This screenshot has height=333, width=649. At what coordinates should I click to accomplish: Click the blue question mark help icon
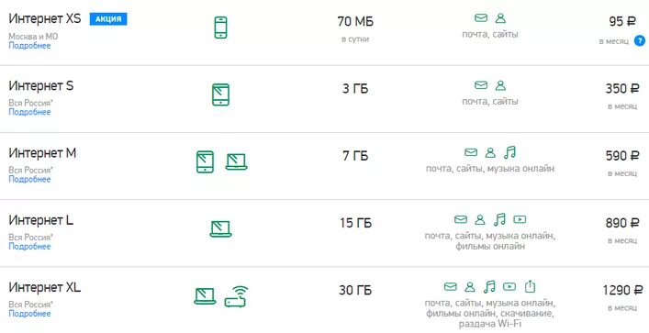click(640, 40)
